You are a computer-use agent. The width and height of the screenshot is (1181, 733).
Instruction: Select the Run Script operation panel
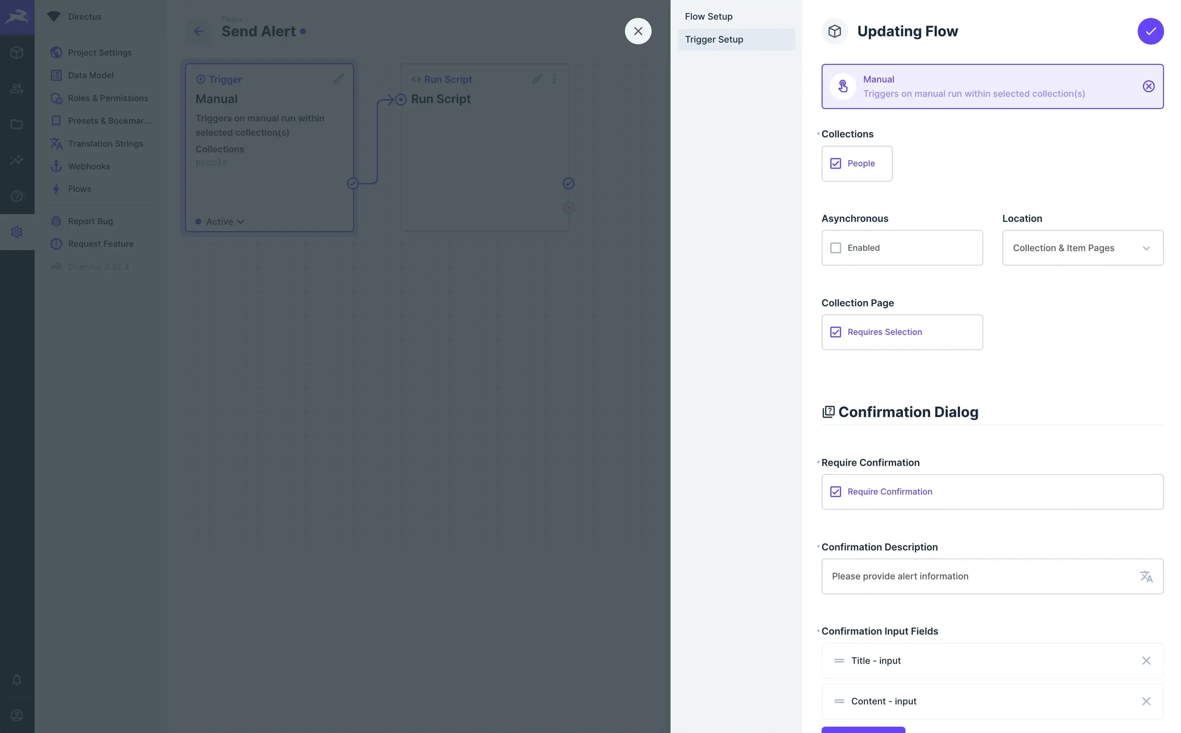(x=485, y=147)
